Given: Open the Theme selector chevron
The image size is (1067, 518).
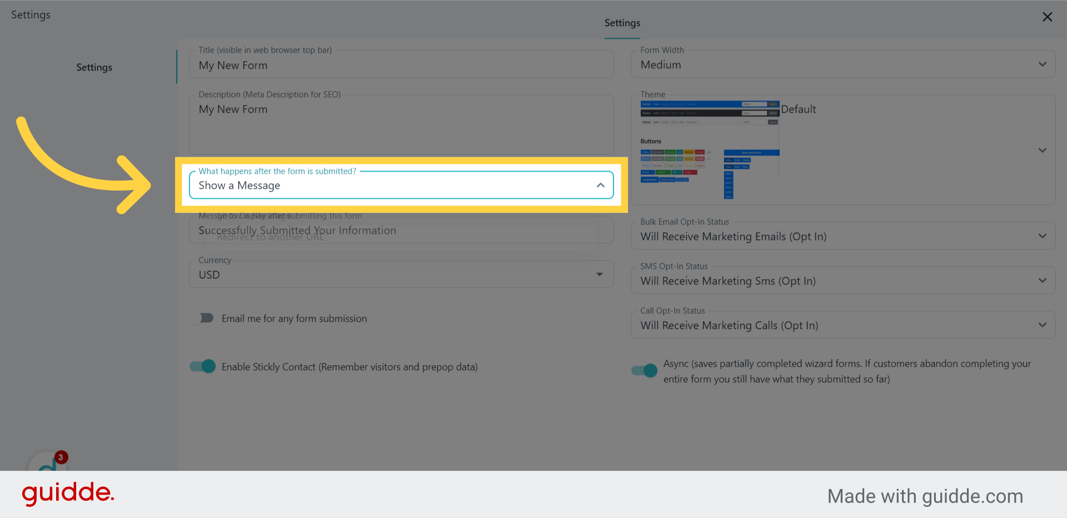Looking at the screenshot, I should point(1042,150).
